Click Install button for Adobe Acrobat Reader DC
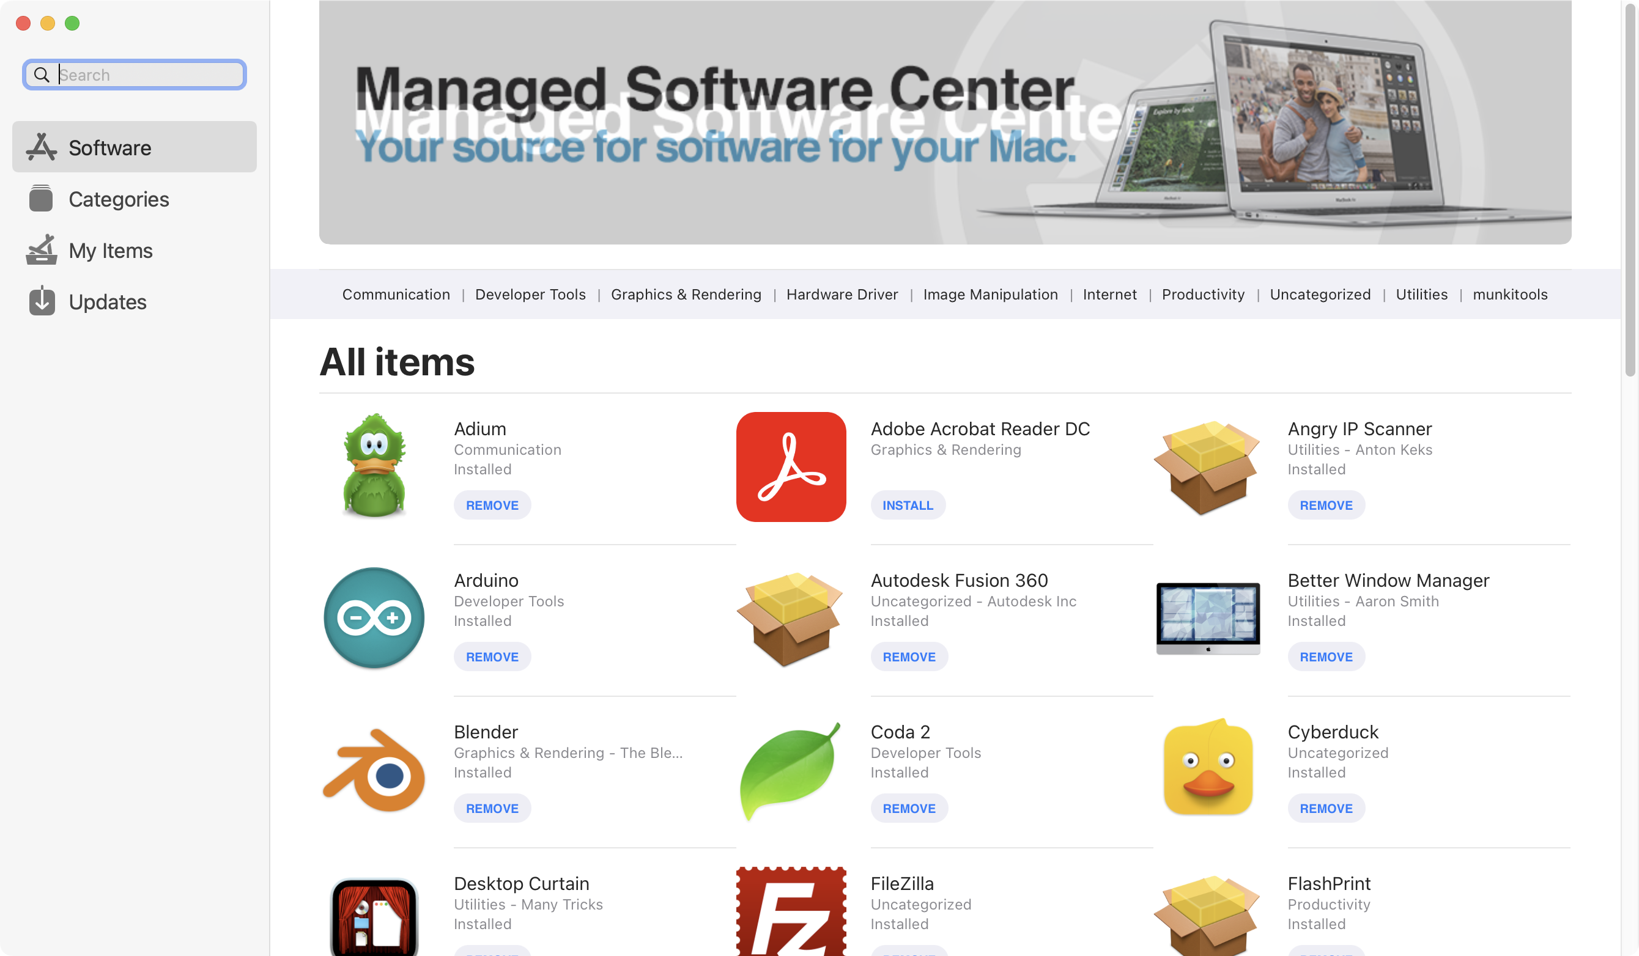The height and width of the screenshot is (956, 1639). tap(907, 504)
